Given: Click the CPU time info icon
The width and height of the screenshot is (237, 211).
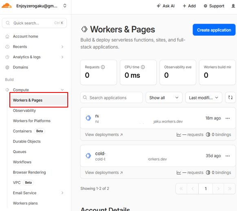Looking at the screenshot, I should point(143,67).
